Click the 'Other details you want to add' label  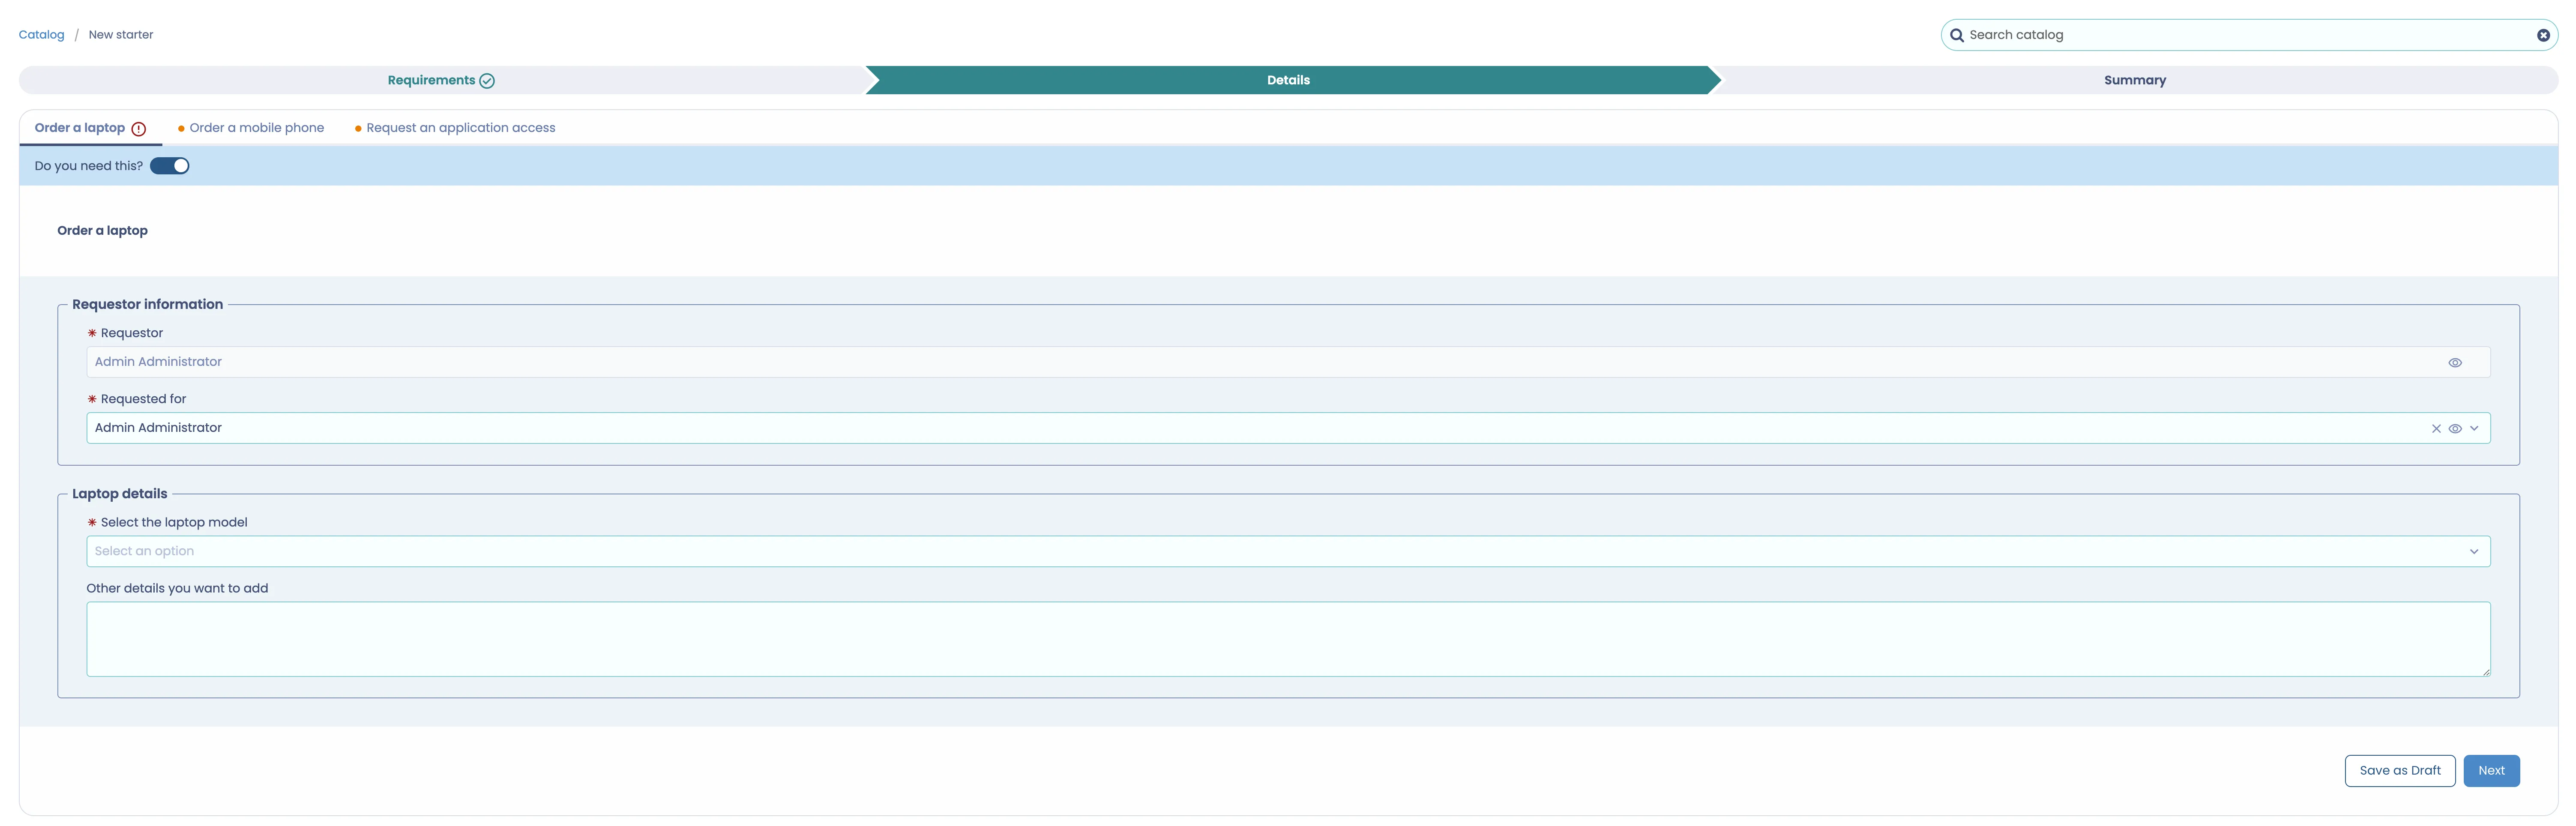[177, 588]
